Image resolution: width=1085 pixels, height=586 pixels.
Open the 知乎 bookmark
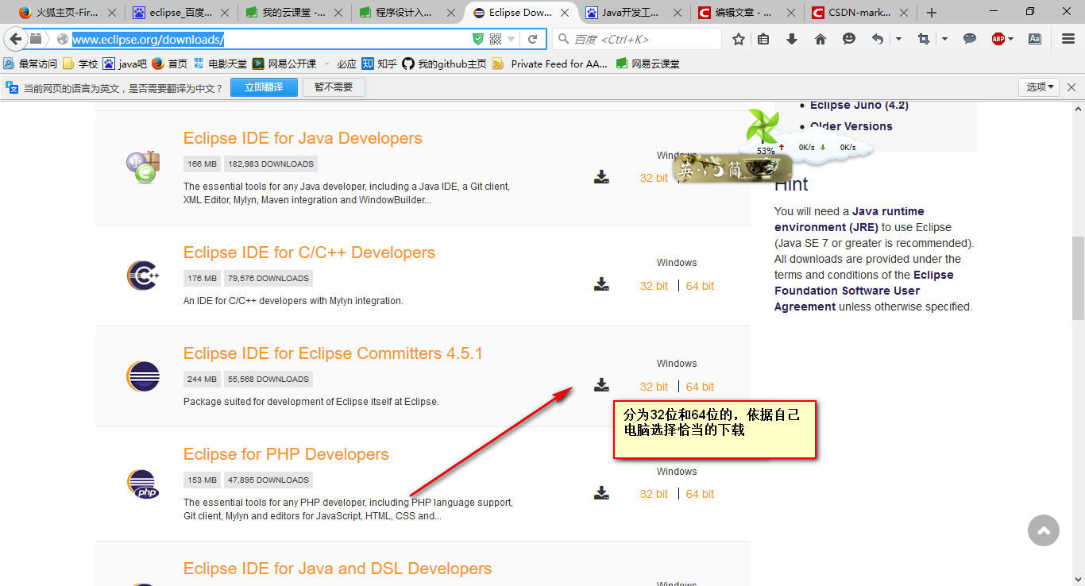tap(379, 64)
